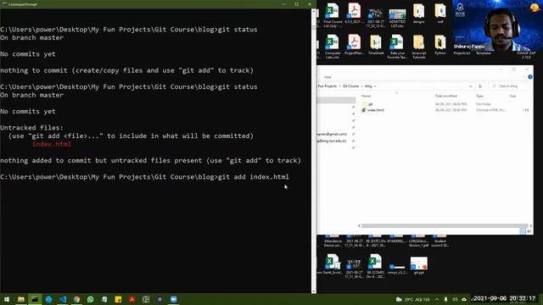Open Google Chrome from the taskbar
The image size is (543, 305).
pos(76,299)
